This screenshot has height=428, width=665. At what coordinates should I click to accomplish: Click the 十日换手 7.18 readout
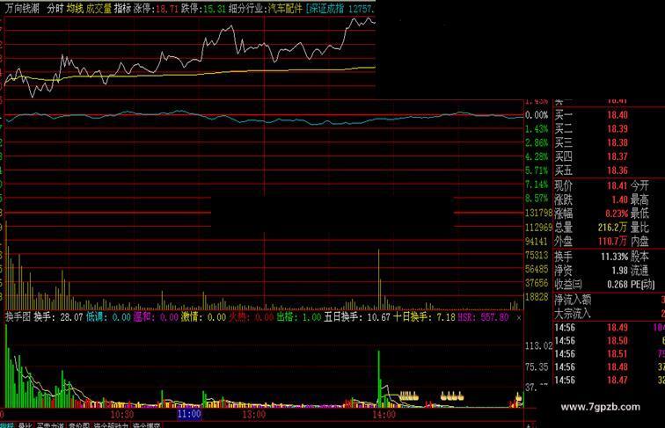pos(424,317)
